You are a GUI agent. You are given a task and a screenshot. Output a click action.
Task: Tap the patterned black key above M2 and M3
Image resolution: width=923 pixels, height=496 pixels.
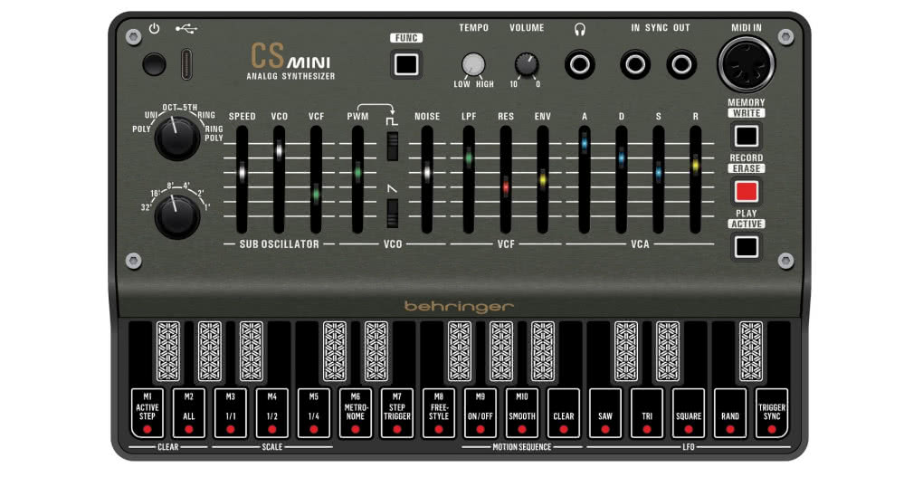pos(210,351)
